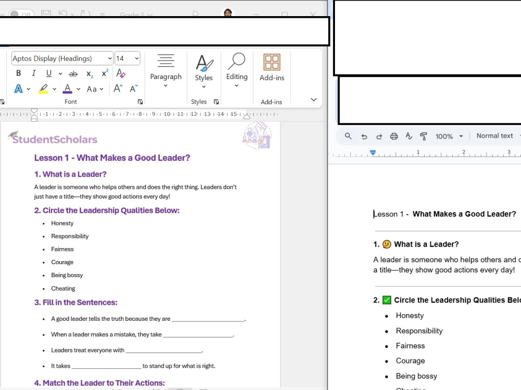Run spelling and grammar check in Google Docs

tap(408, 136)
